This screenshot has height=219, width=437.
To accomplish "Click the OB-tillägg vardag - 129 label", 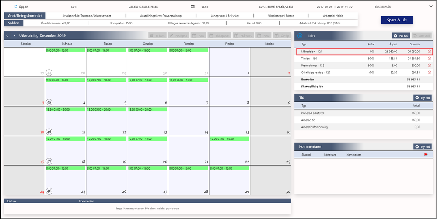I will [x=316, y=73].
